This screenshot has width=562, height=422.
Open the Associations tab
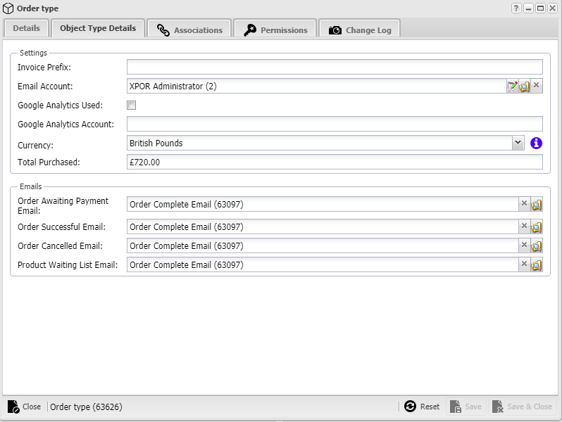[189, 30]
